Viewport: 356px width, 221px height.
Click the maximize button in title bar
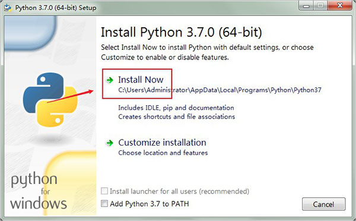(320, 5)
